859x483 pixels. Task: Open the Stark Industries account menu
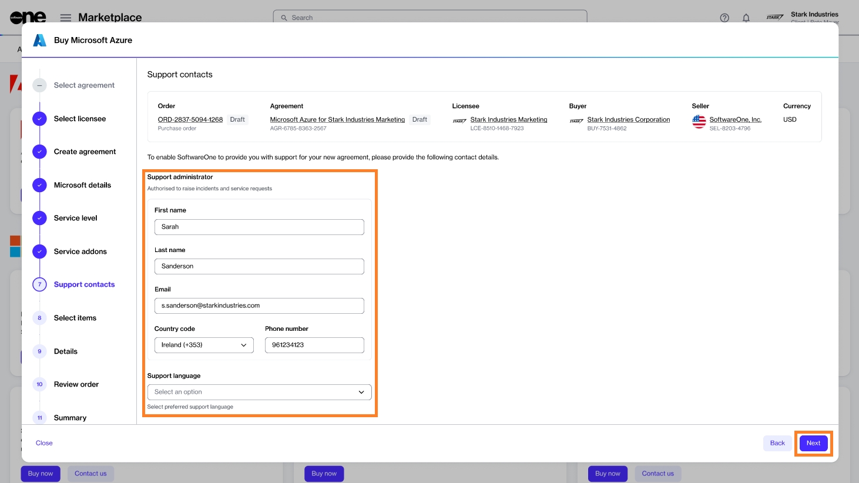[814, 16]
